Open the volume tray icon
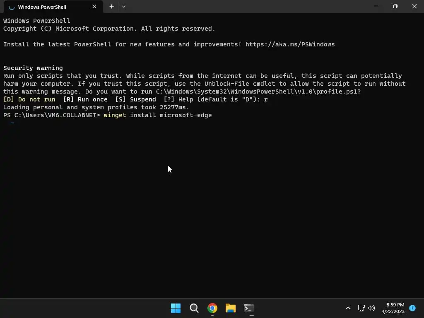The height and width of the screenshot is (318, 424). pos(371,308)
